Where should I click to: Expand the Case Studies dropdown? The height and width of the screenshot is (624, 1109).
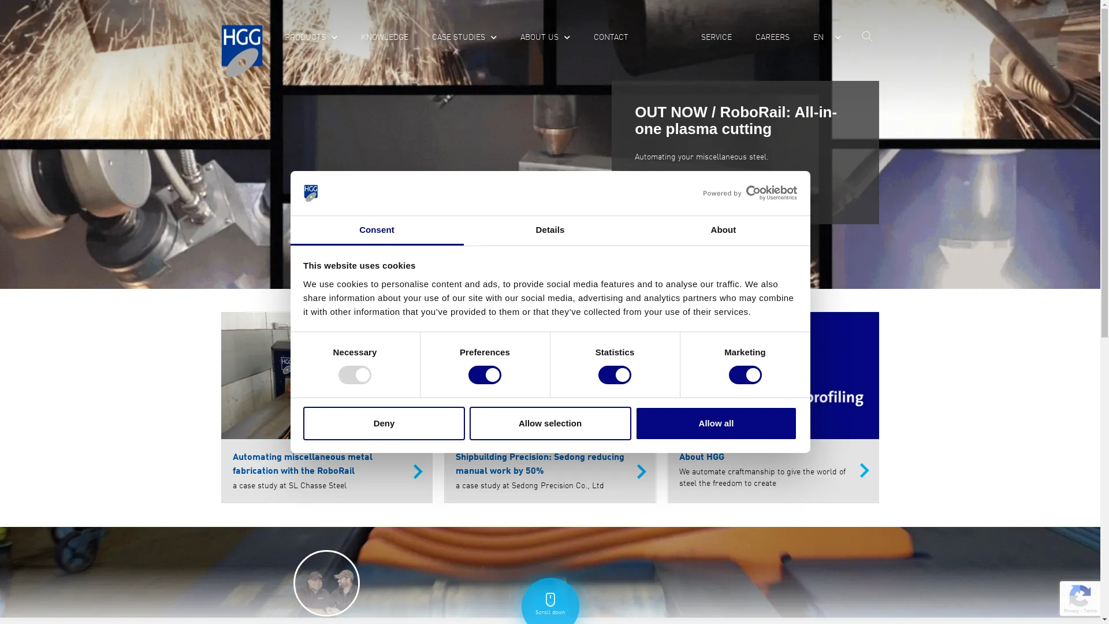coord(464,37)
